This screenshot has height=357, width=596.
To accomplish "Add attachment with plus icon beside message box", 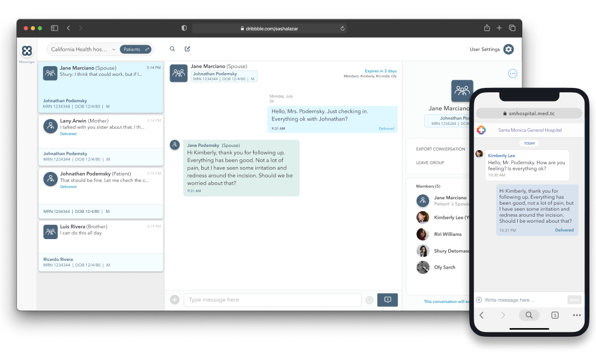I will (x=174, y=300).
